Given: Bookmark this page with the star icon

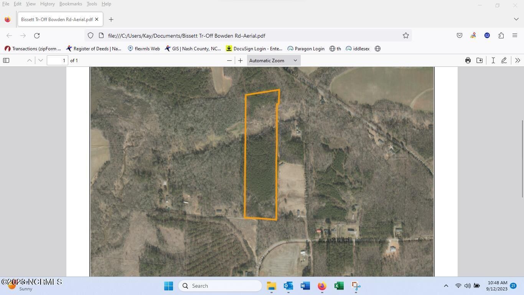Looking at the screenshot, I should 405,35.
